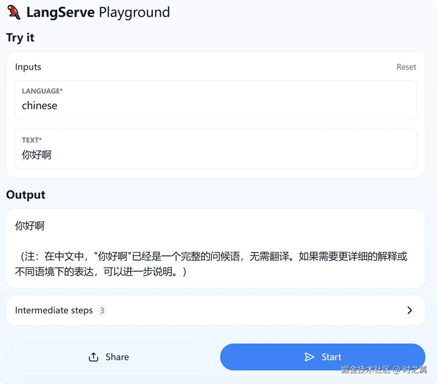Click the Reset link to clear inputs
This screenshot has width=437, height=384.
click(406, 67)
